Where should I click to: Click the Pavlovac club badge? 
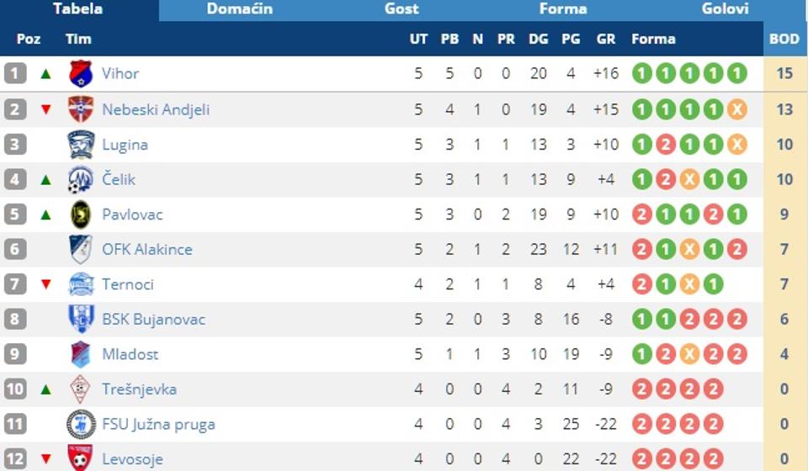tap(81, 214)
